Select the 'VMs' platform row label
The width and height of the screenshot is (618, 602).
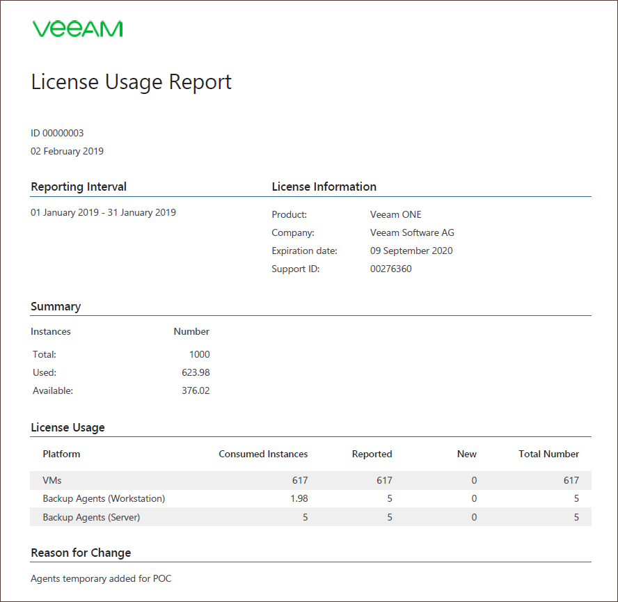tap(52, 481)
